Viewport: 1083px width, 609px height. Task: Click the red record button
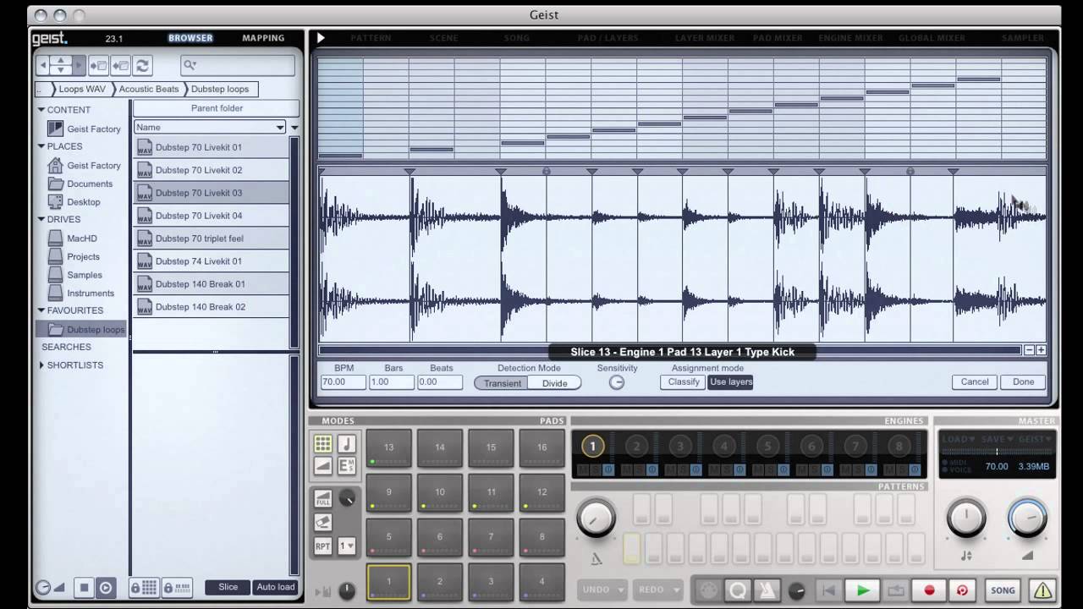[x=929, y=590]
